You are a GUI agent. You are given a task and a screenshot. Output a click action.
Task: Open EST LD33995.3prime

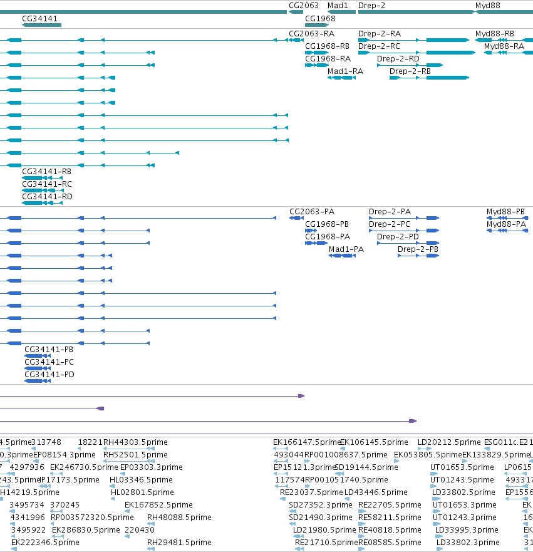[467, 530]
